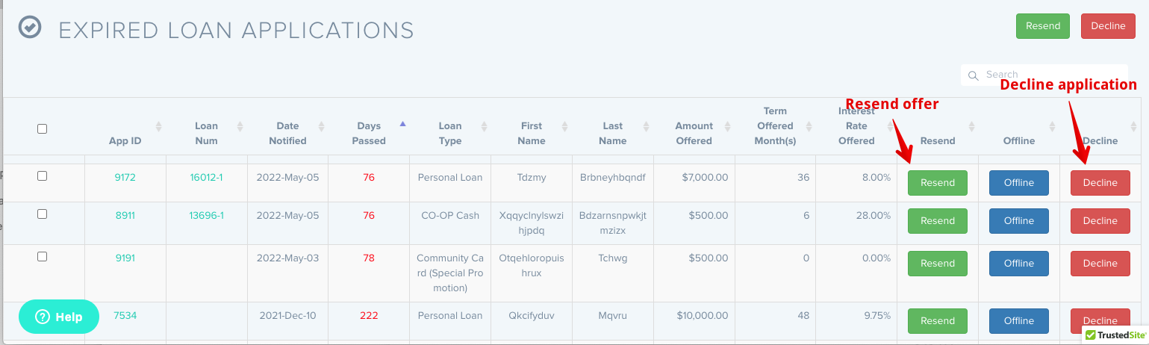Sort table by First Name header

tap(532, 133)
